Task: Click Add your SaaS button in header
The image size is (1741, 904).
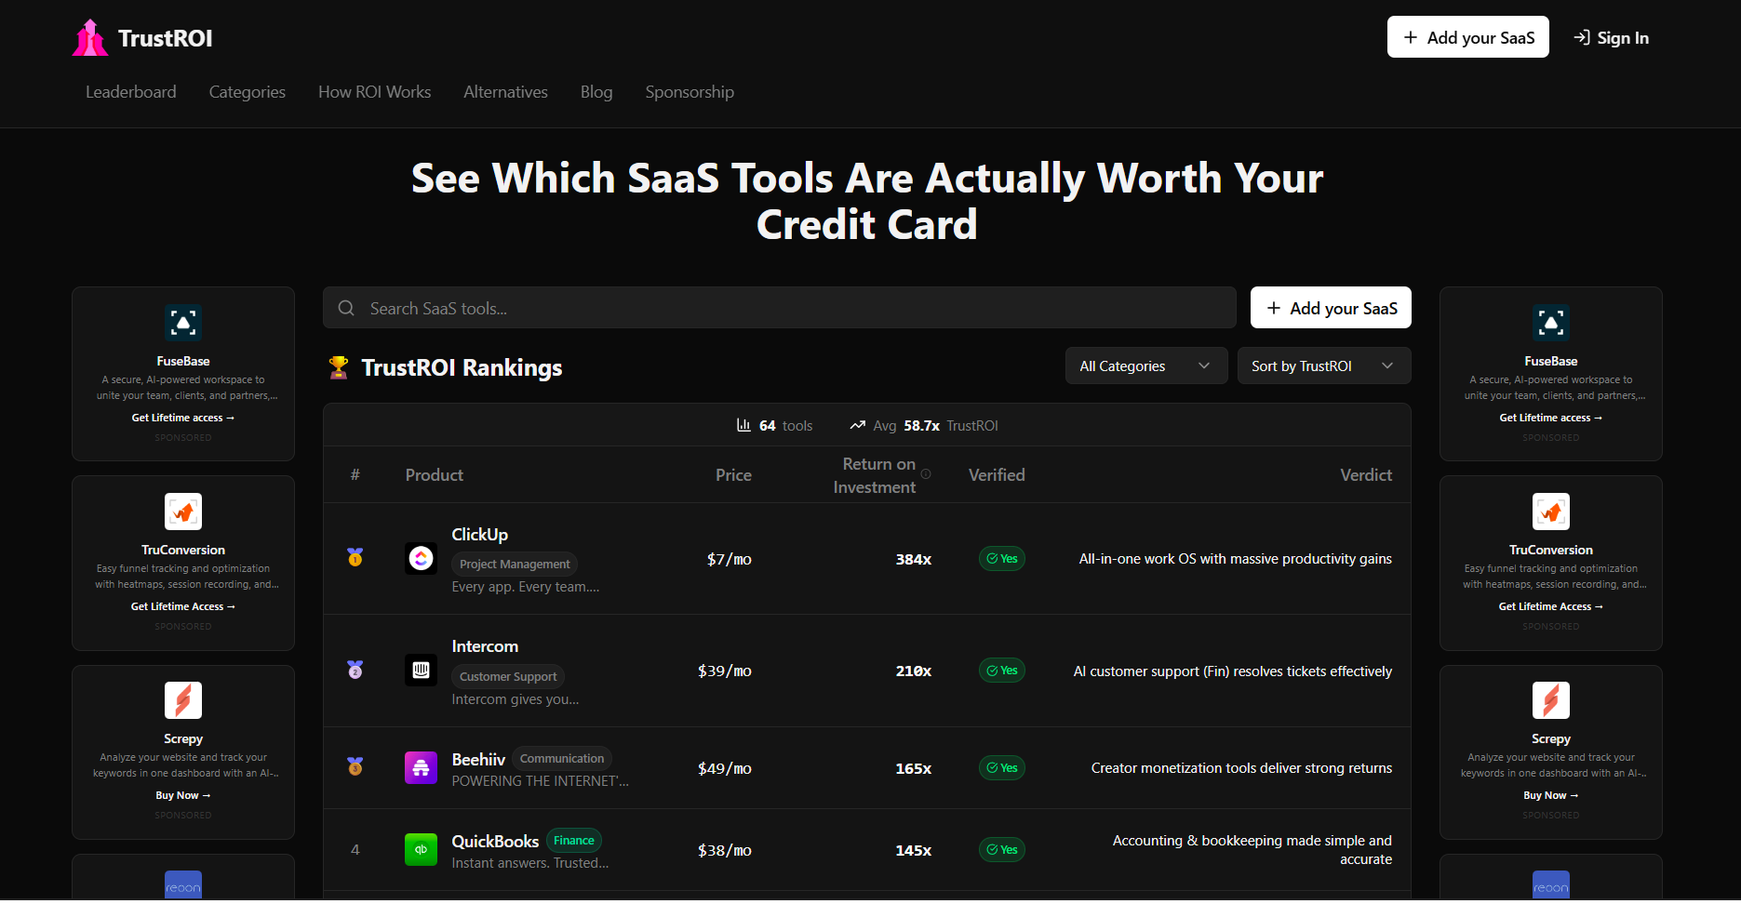Action: click(1467, 37)
